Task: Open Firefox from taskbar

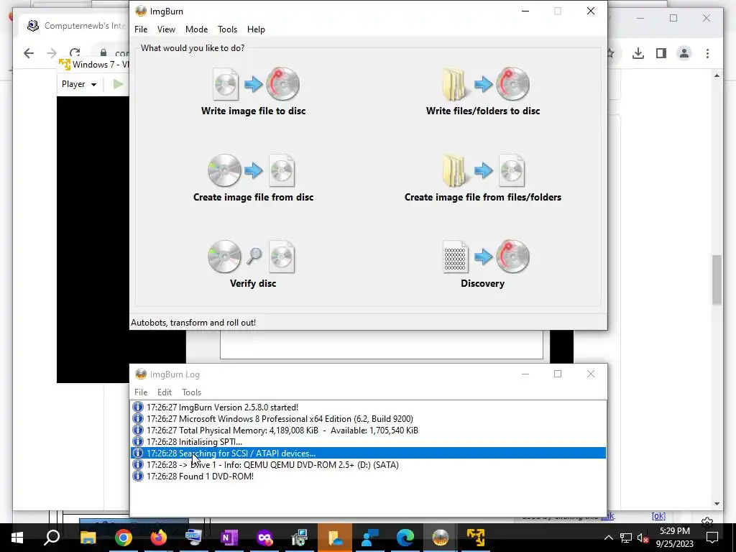Action: point(159,538)
